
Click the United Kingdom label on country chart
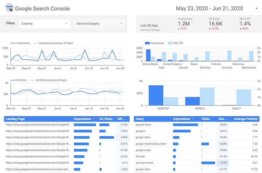[x=172, y=64]
